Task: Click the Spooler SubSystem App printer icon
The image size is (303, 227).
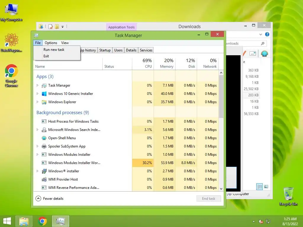Action: pos(44,146)
